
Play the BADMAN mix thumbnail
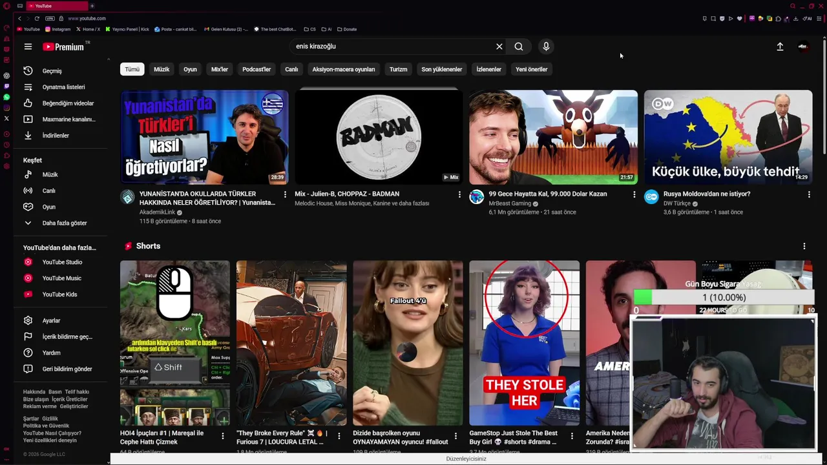point(379,137)
